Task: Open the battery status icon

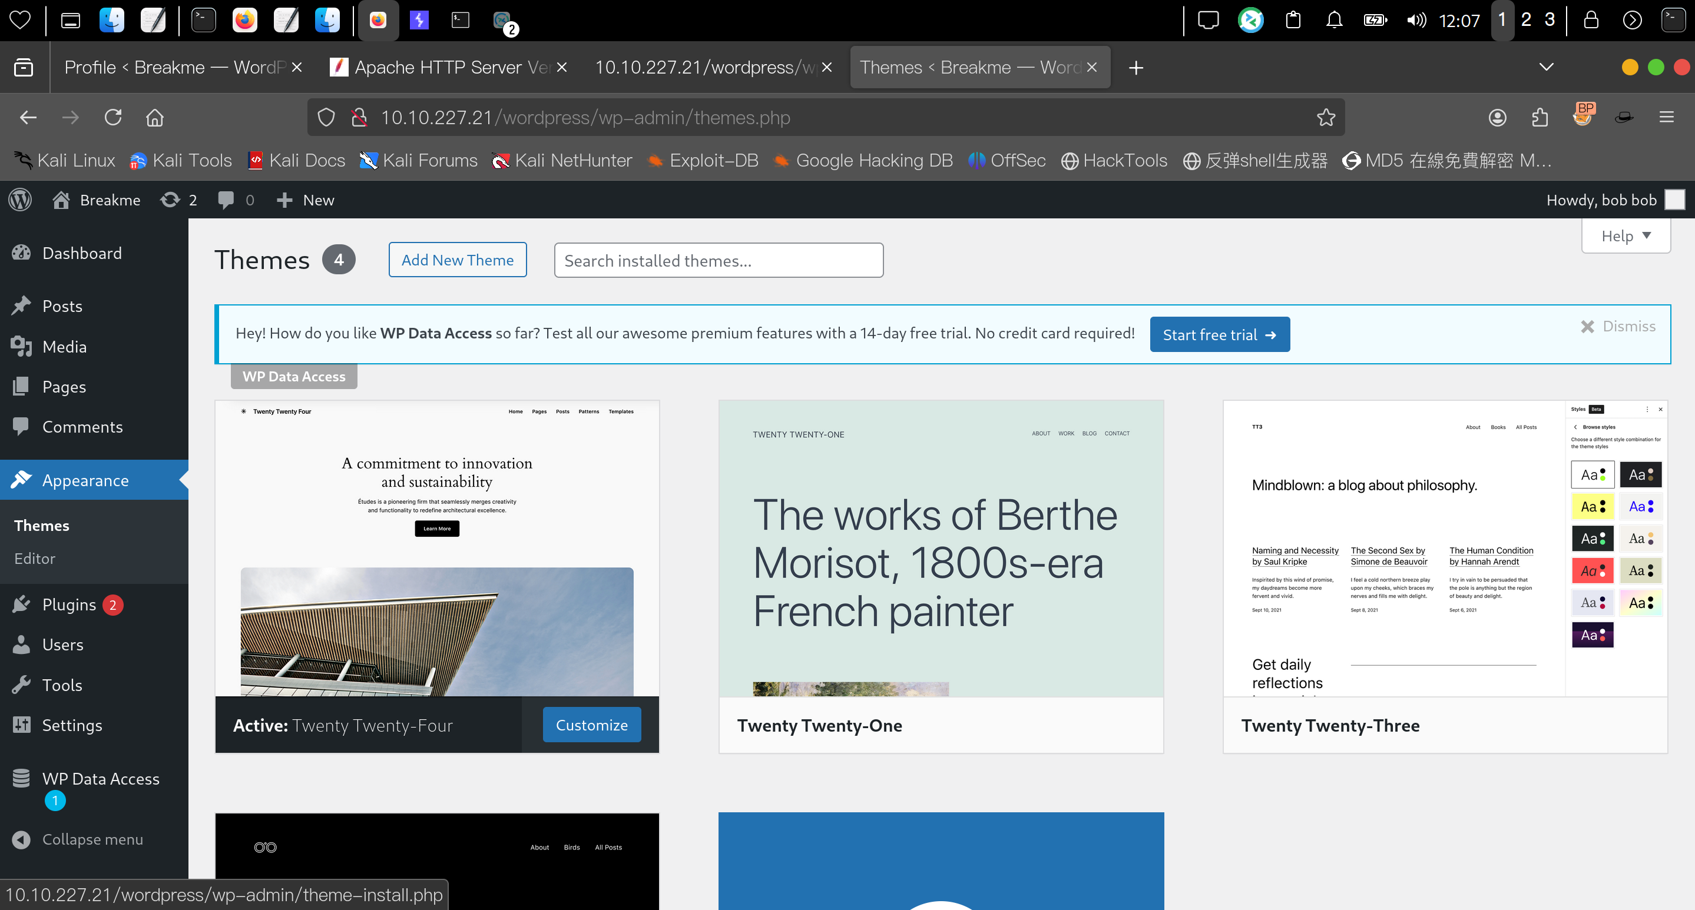Action: 1375,21
